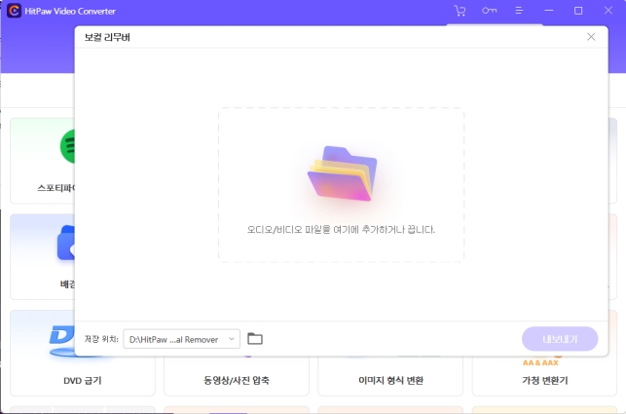Screen dimensions: 626x414
Task: Open 동영상/사진 압축 tool
Action: pyautogui.click(x=236, y=380)
